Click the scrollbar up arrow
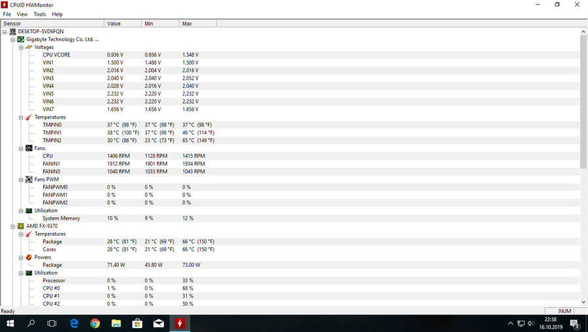This screenshot has height=332, width=588. point(583,32)
